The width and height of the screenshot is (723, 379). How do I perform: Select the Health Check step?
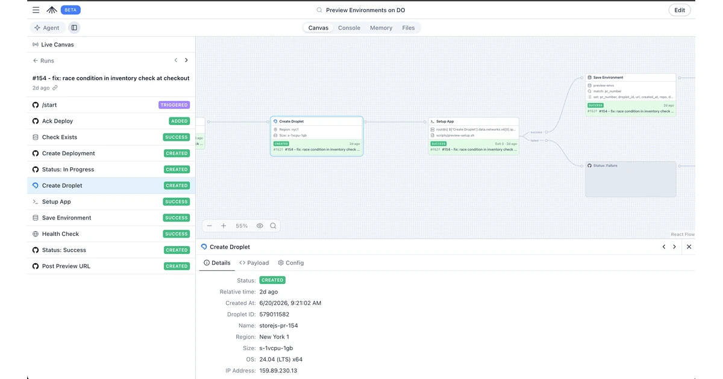(x=111, y=234)
